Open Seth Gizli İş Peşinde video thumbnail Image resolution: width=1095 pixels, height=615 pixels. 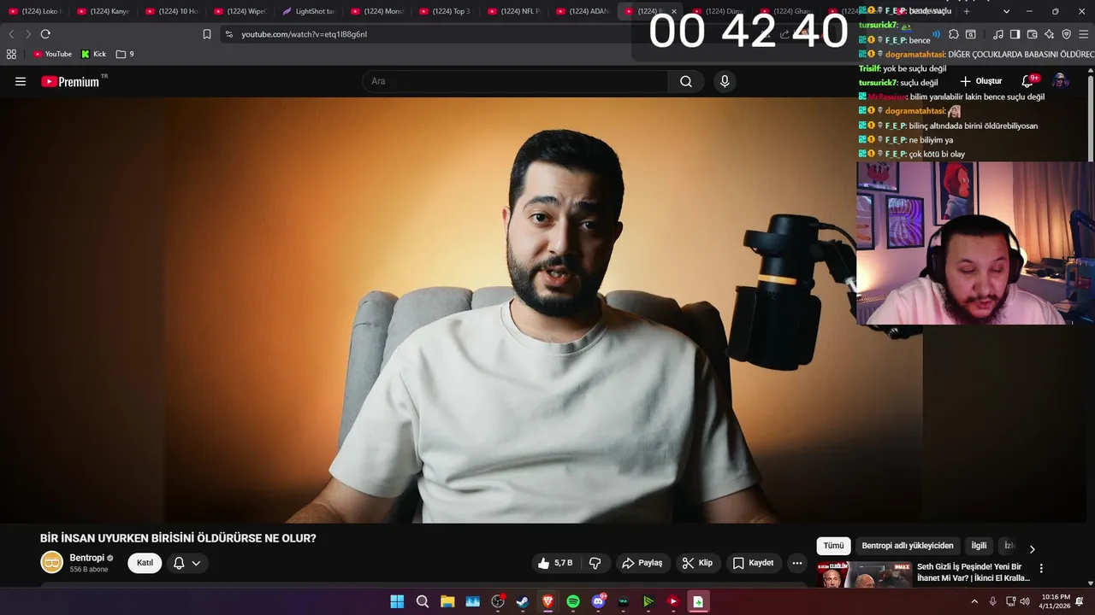(864, 574)
